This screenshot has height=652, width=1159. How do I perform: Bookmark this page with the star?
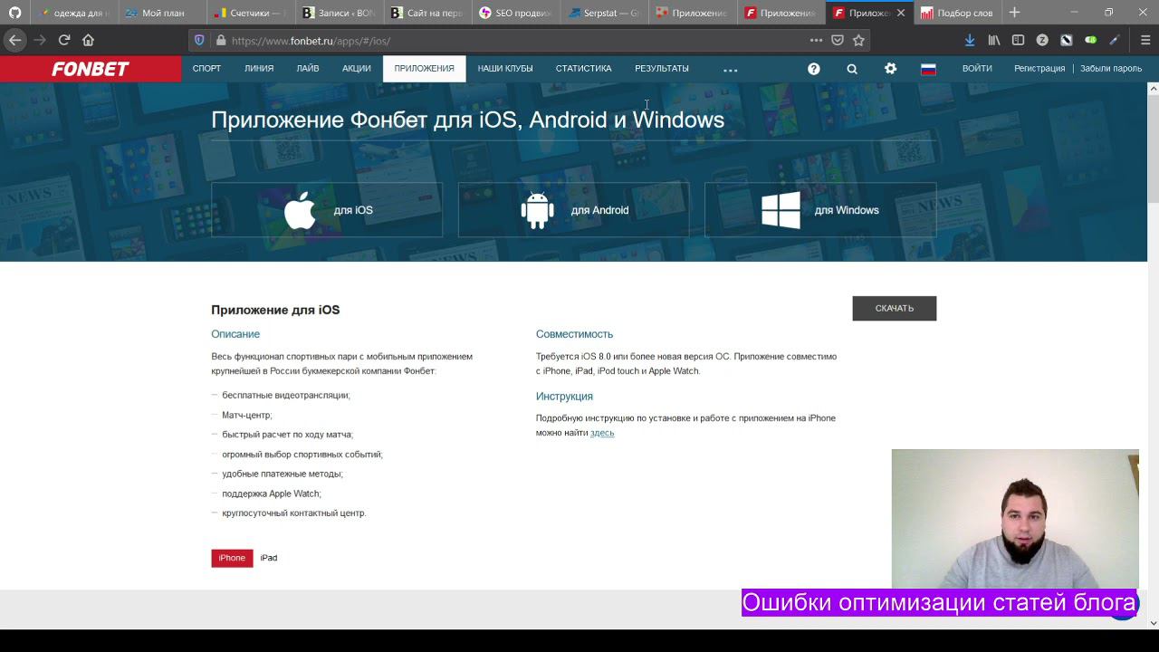point(858,40)
